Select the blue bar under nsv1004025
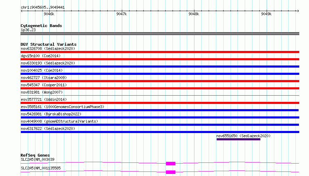 (x=160, y=74)
